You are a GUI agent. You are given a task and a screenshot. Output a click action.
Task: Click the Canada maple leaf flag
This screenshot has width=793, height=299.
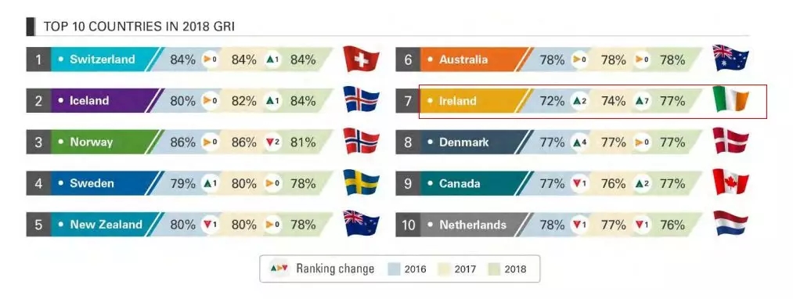730,182
